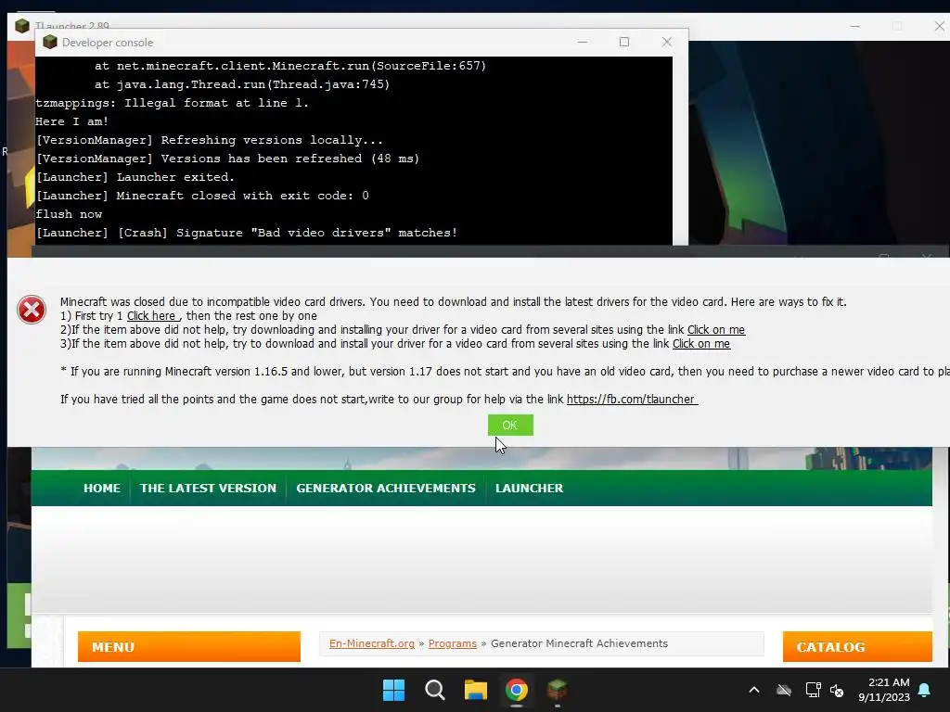Image resolution: width=950 pixels, height=712 pixels.
Task: Click the 'flush now' console line
Action: [69, 214]
